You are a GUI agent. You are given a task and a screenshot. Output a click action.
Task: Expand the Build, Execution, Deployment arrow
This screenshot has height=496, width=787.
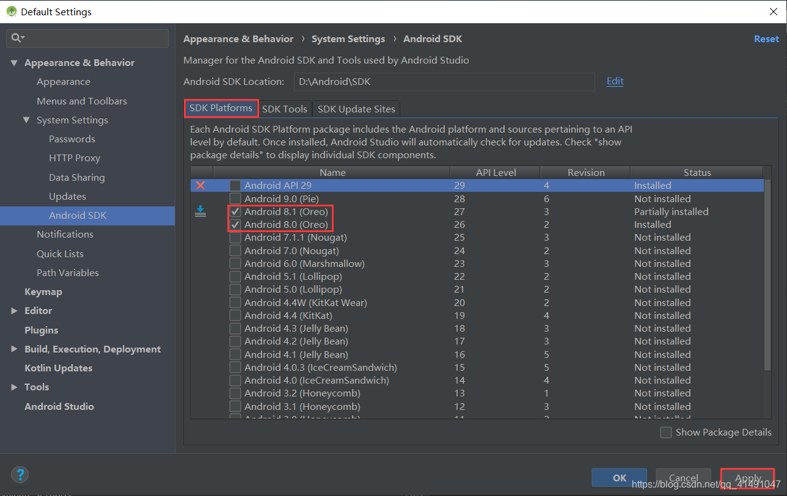pos(14,349)
